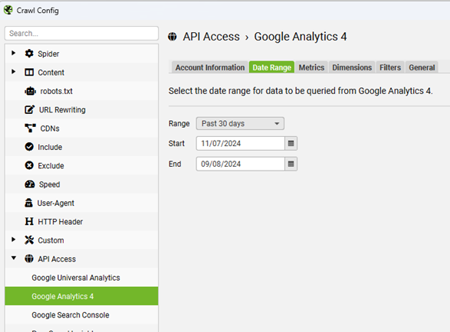The height and width of the screenshot is (332, 450).
Task: Switch to the Account Information tab
Action: pos(210,67)
